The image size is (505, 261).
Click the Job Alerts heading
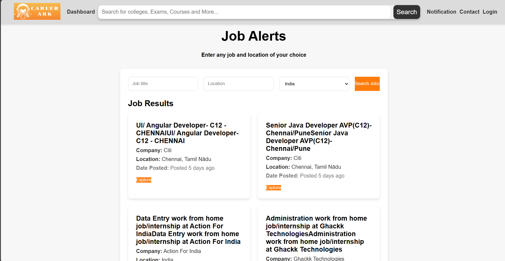click(x=254, y=36)
